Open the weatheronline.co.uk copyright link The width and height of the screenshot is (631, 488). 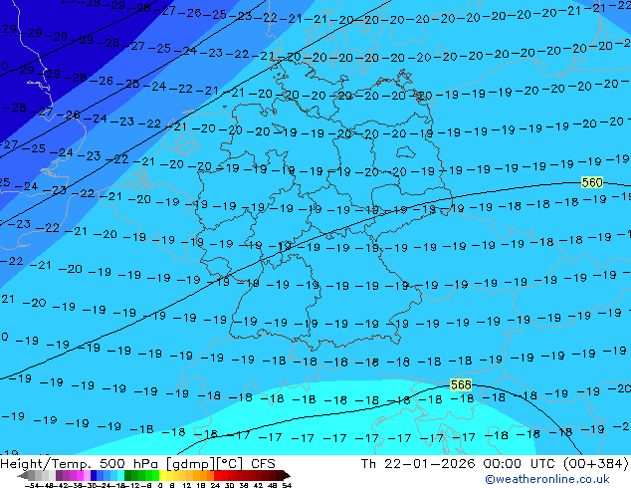pyautogui.click(x=546, y=479)
